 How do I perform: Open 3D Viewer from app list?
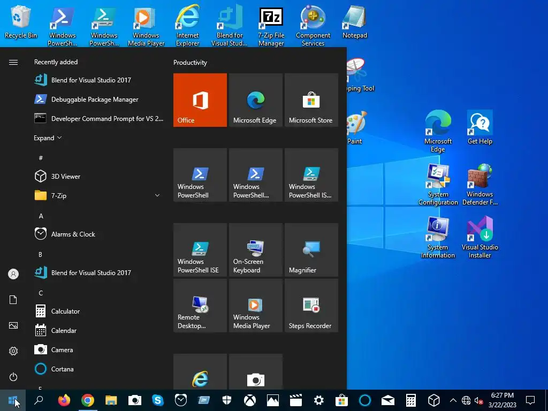[x=98, y=176]
